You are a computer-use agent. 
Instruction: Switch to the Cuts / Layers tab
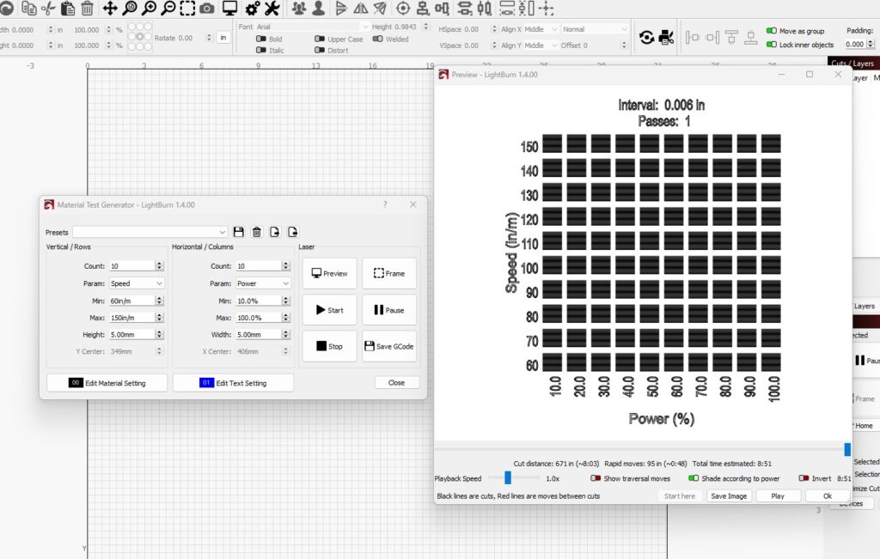pos(853,64)
